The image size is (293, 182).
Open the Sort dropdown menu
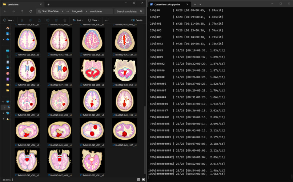coord(78,20)
